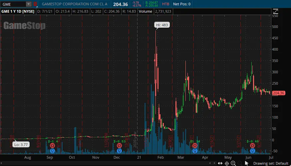Click the L: 202 low value
The height and width of the screenshot is (166, 291).
tap(96, 11)
